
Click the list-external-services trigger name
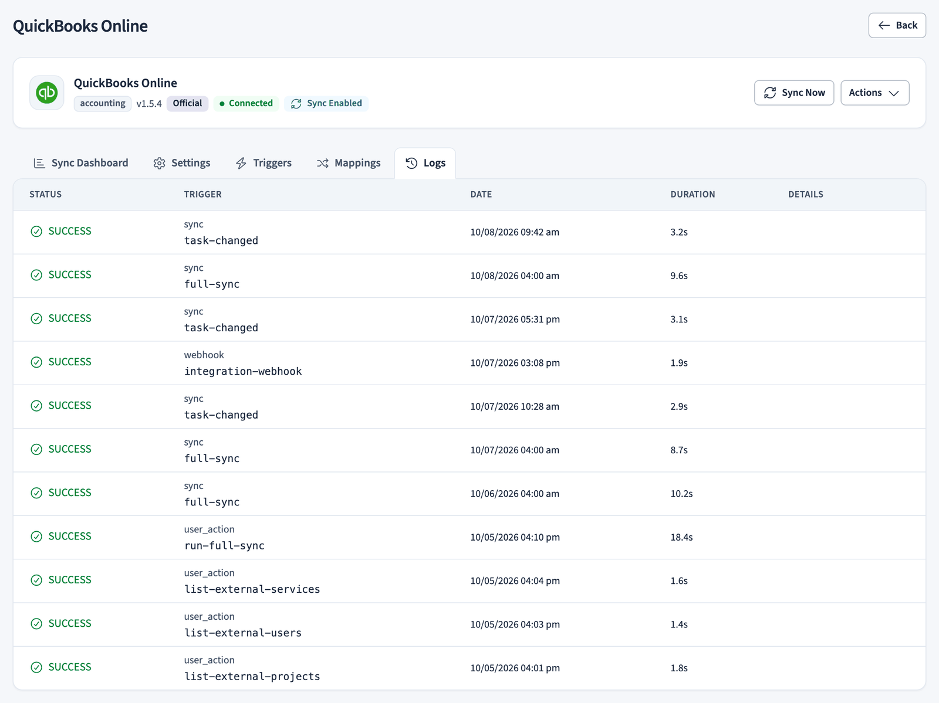[252, 589]
